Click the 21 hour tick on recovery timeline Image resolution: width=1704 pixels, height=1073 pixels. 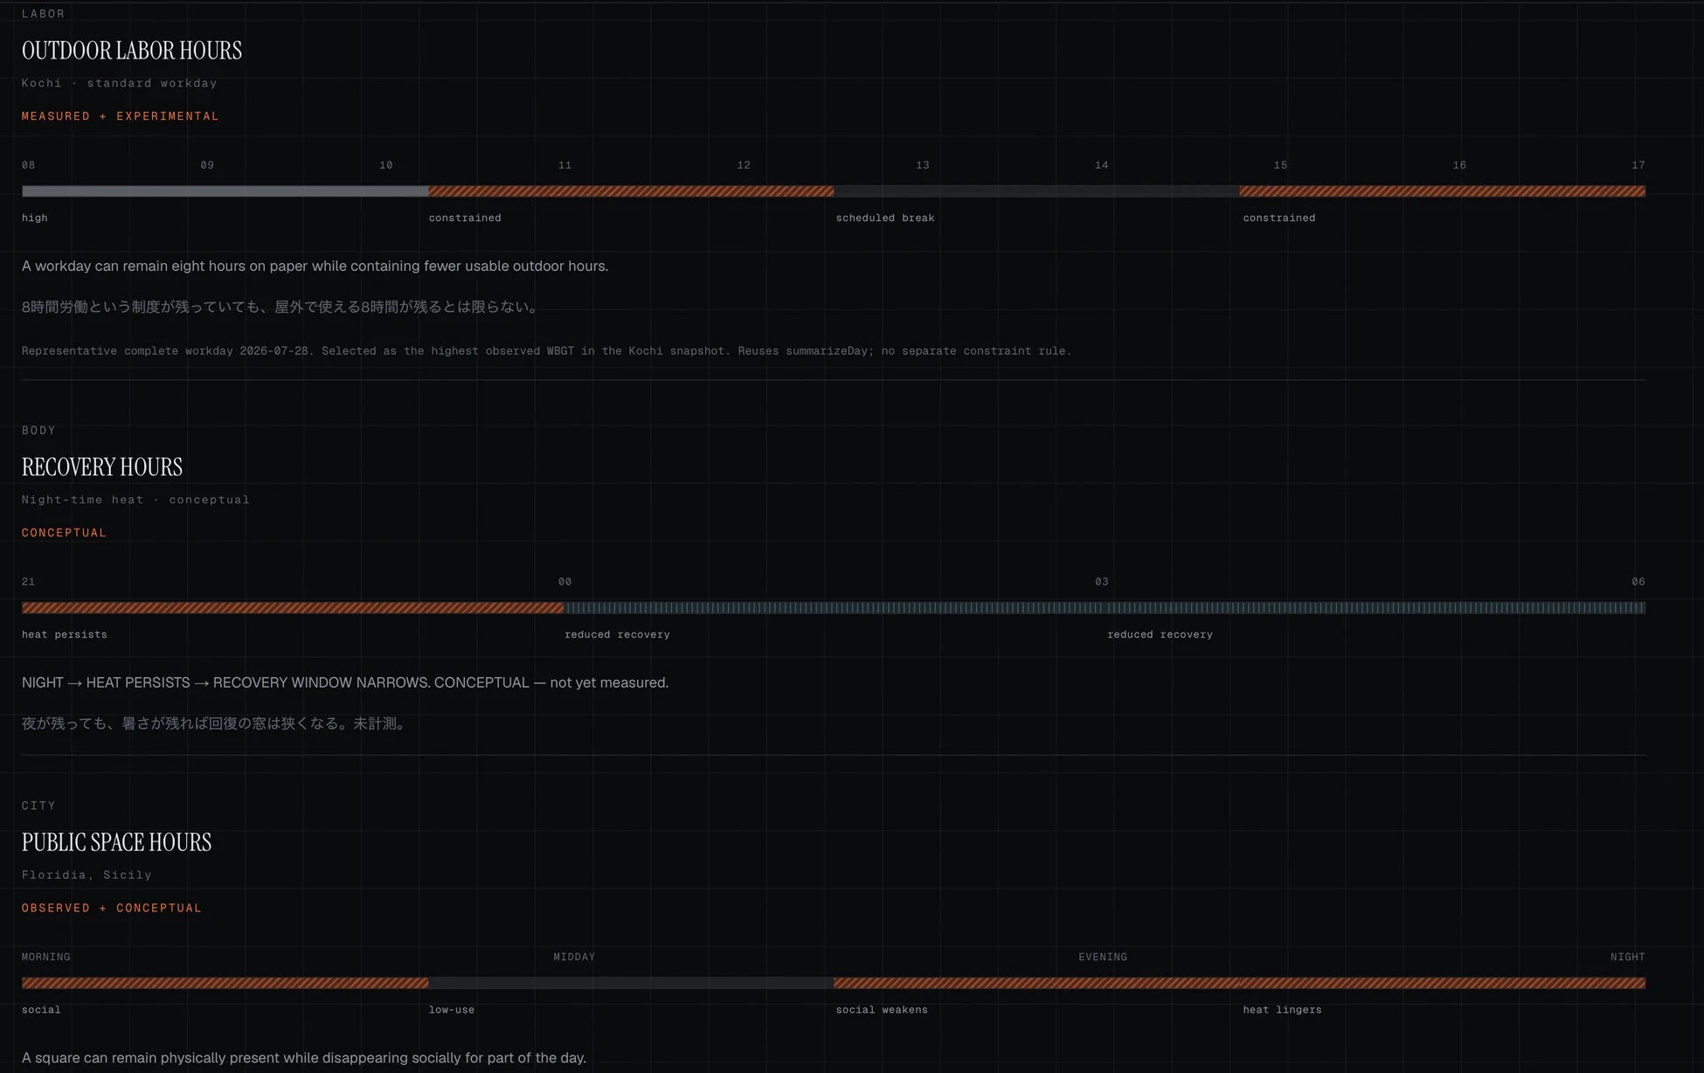point(29,582)
